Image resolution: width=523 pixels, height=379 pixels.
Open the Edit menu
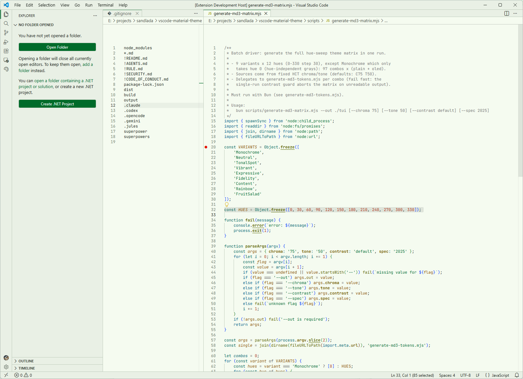29,5
